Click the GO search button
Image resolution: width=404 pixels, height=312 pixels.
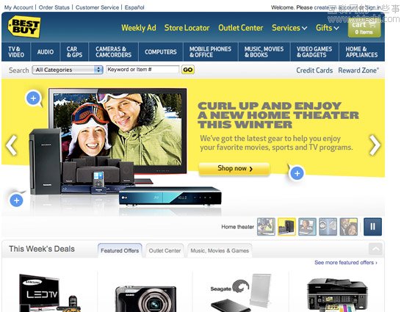coord(188,70)
